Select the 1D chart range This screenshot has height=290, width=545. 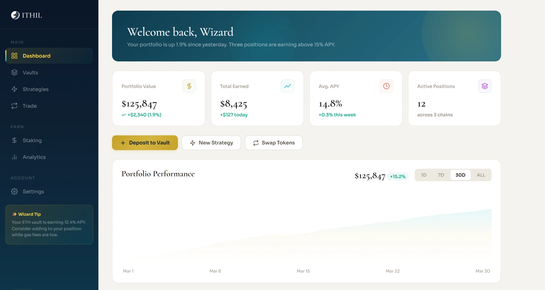pyautogui.click(x=424, y=175)
